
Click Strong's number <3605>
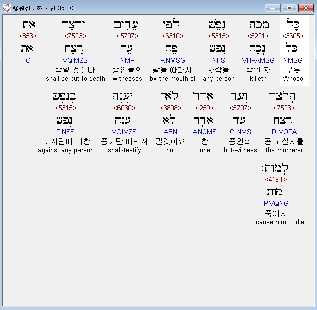click(293, 36)
